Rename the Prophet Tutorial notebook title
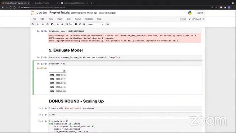This screenshot has height=133, width=236. pyautogui.click(x=60, y=13)
